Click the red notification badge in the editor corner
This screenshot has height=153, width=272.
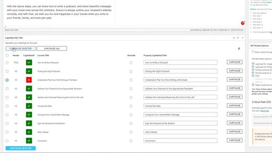click(x=243, y=23)
